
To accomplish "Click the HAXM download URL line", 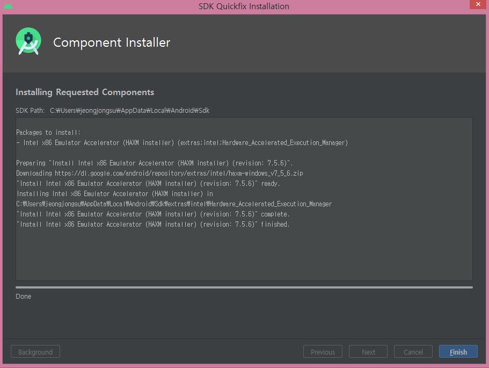I will (159, 173).
